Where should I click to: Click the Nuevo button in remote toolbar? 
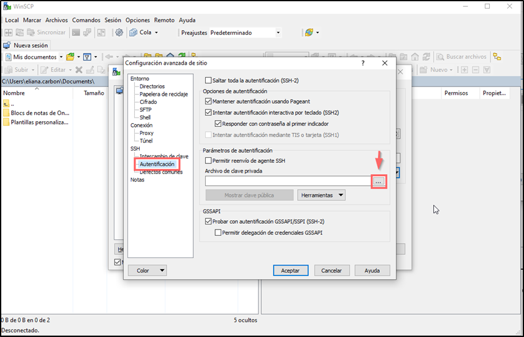pos(436,70)
